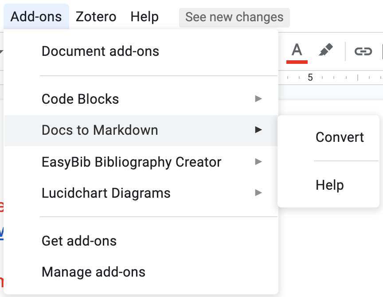
Task: Expand the Docs to Markdown submenu arrow
Action: [258, 130]
